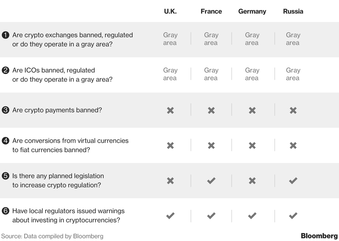Click the crypto exchanges banned question text

(73, 40)
